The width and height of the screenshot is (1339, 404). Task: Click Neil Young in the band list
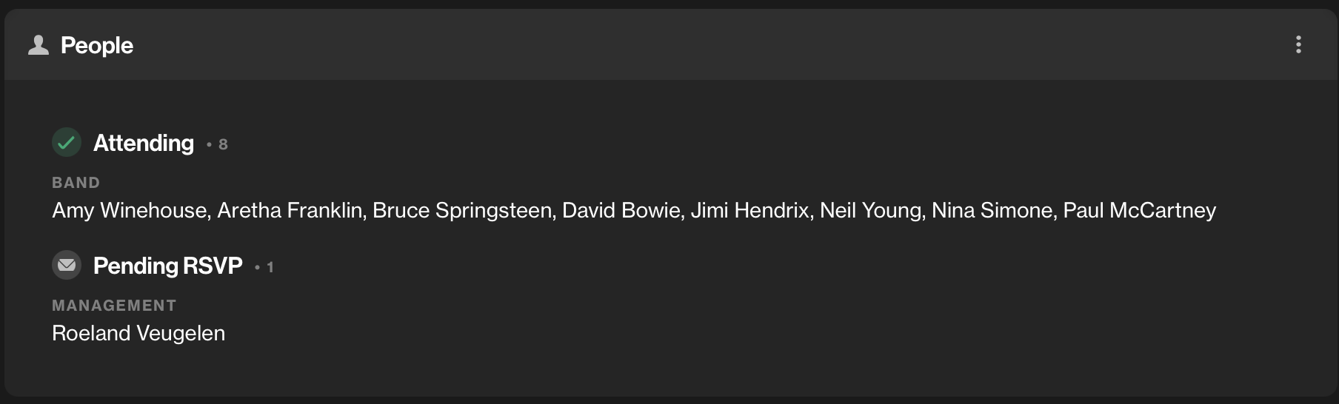click(871, 211)
